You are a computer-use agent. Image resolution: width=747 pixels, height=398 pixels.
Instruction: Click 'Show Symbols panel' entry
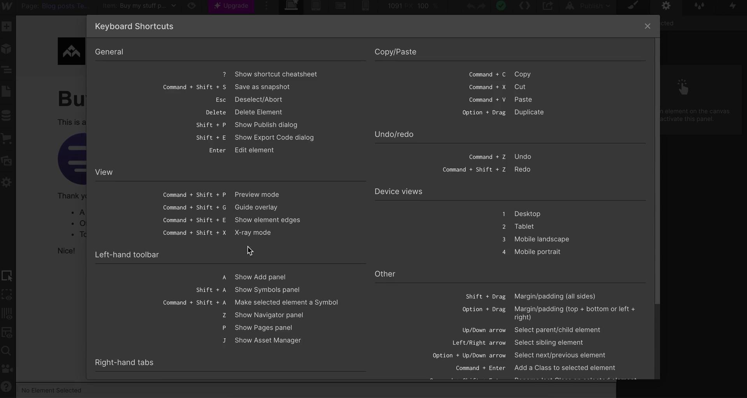coord(267,290)
